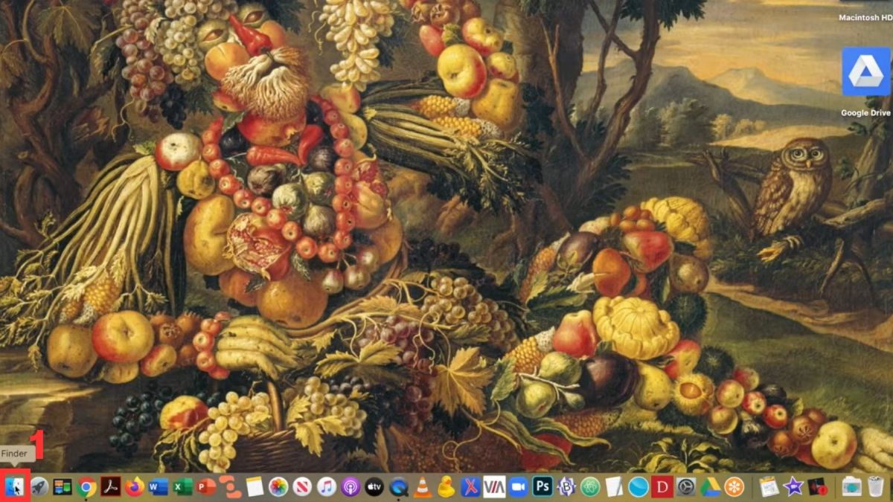Open Microsoft Excel in the Dock

point(182,487)
